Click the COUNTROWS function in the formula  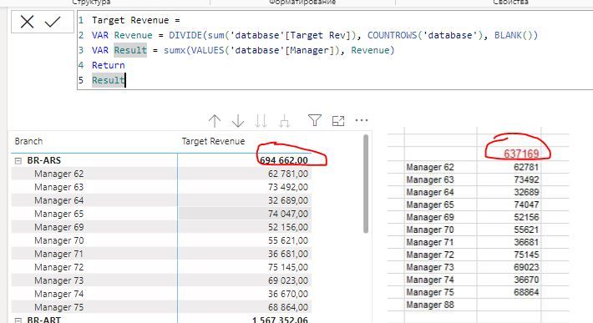(393, 35)
